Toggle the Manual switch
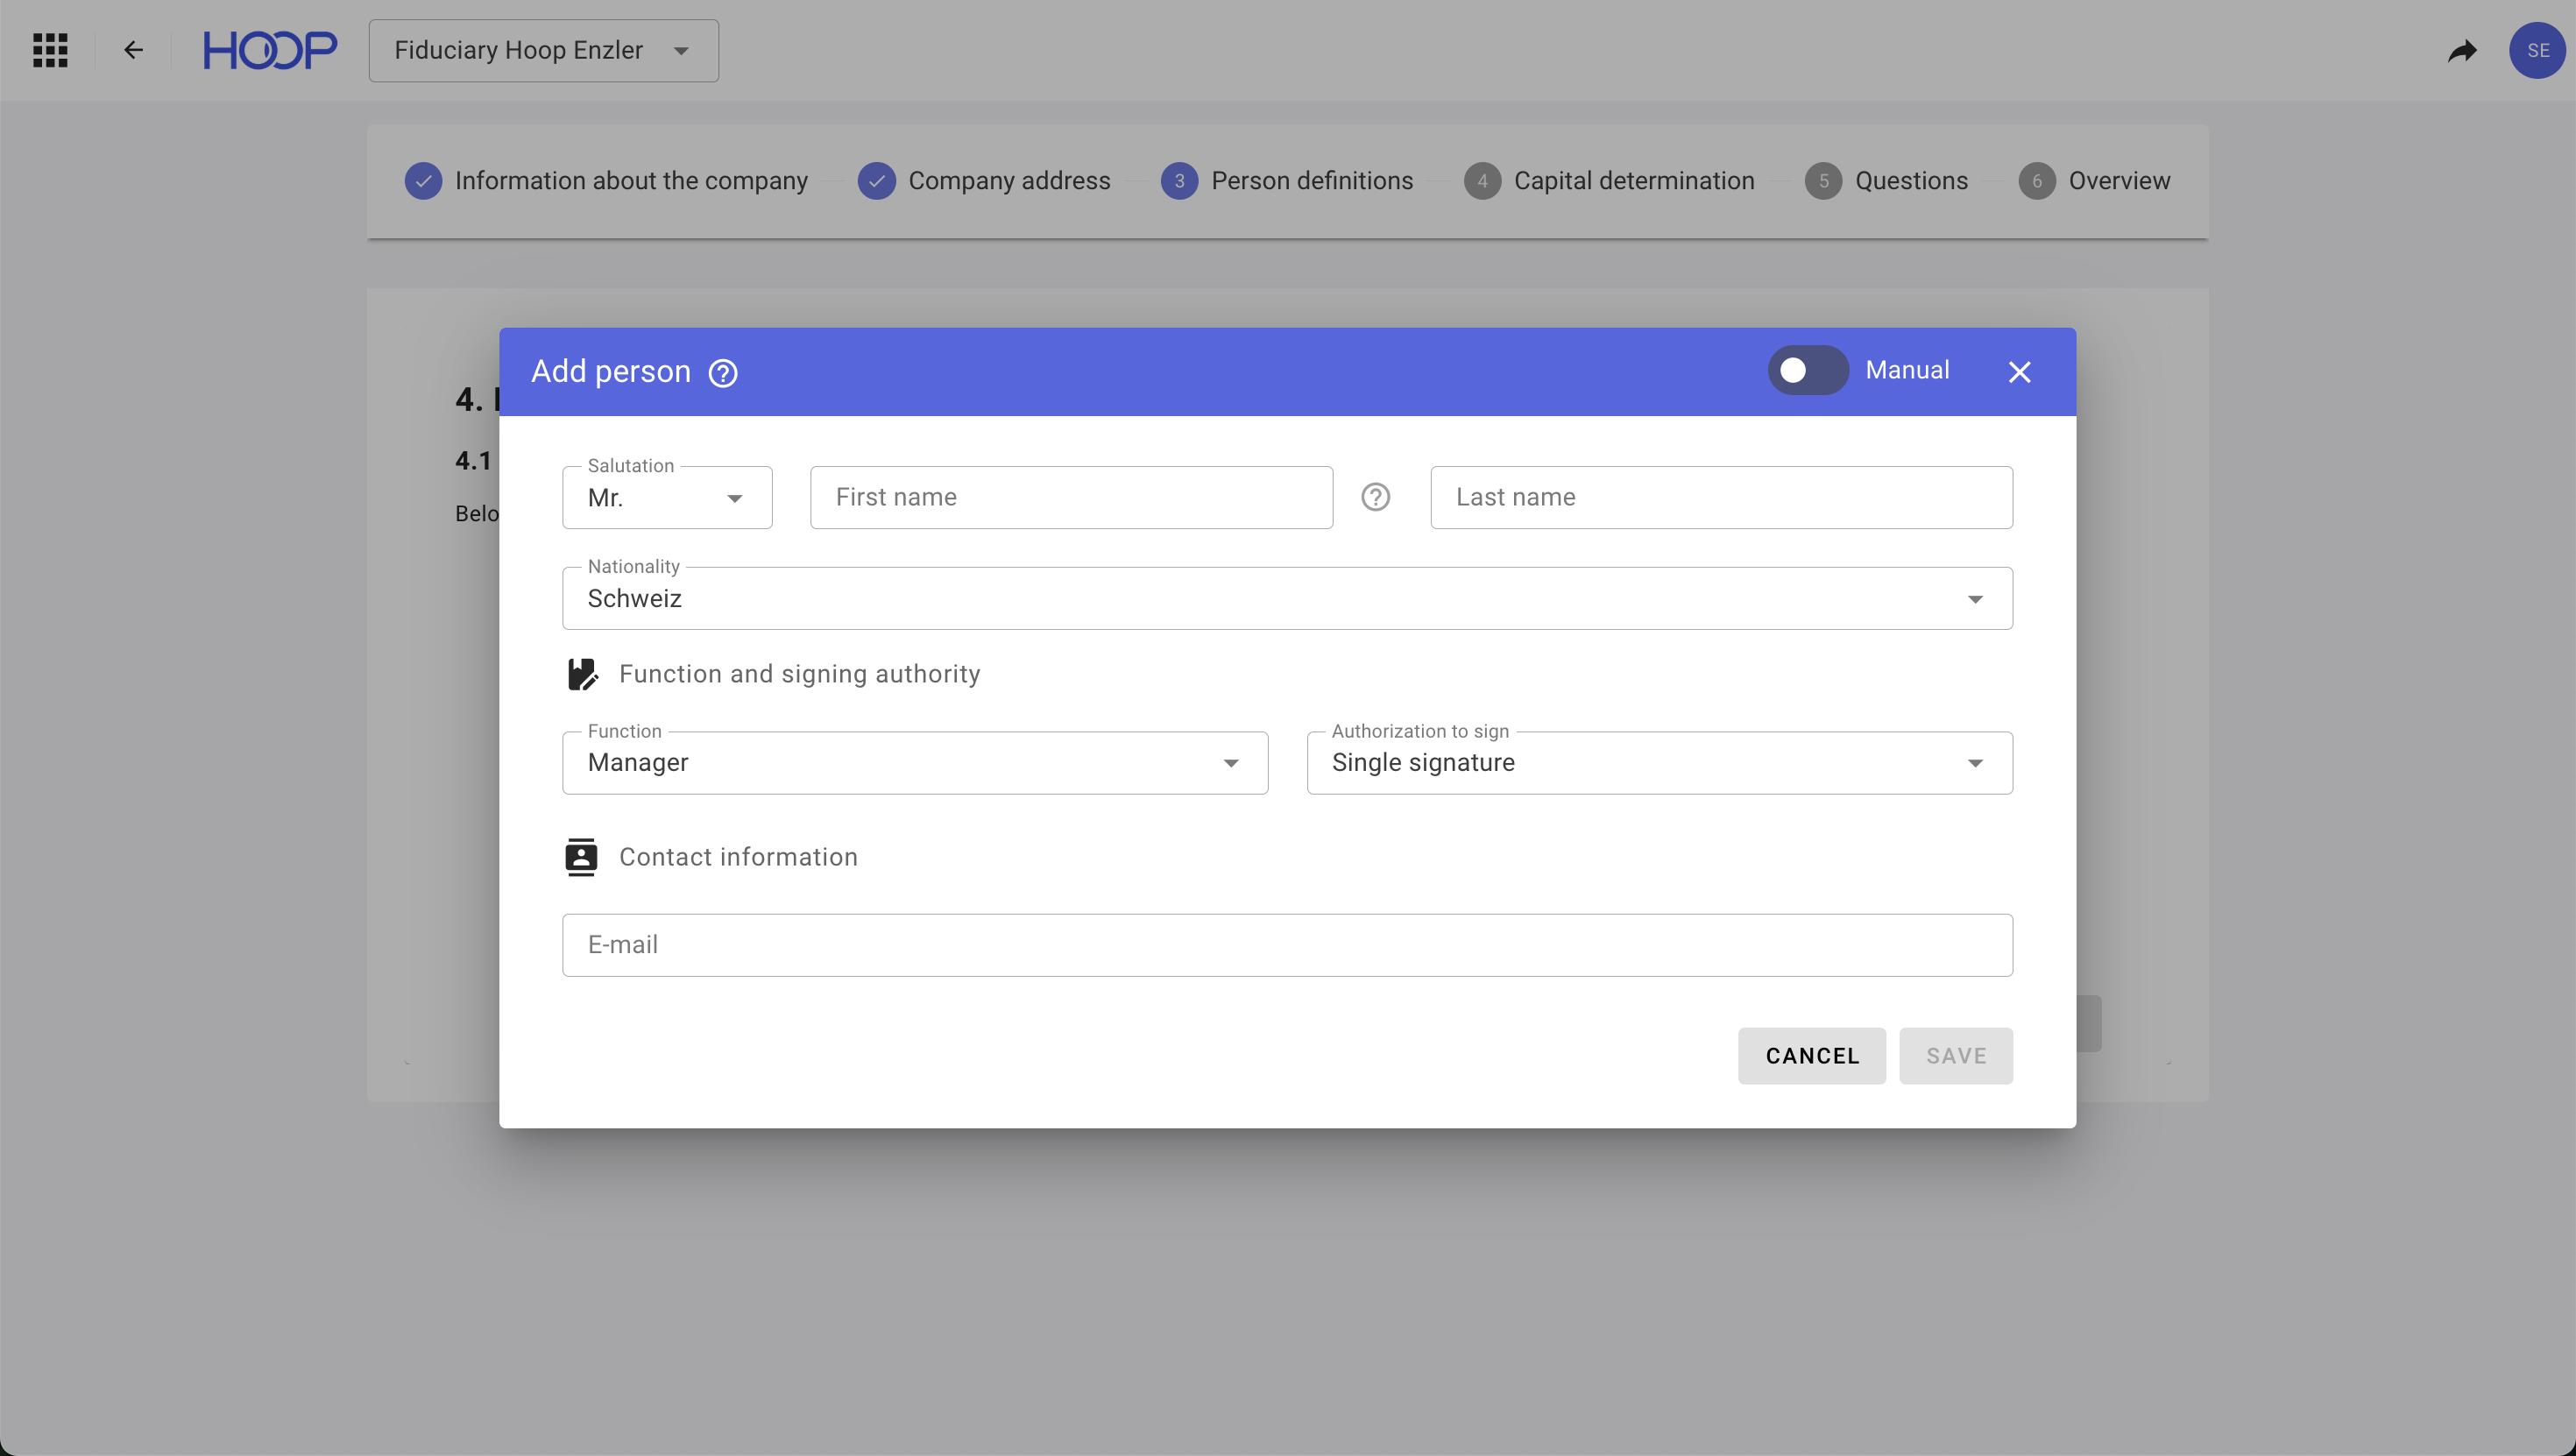Screen dimensions: 2576x1456 (x=1807, y=371)
